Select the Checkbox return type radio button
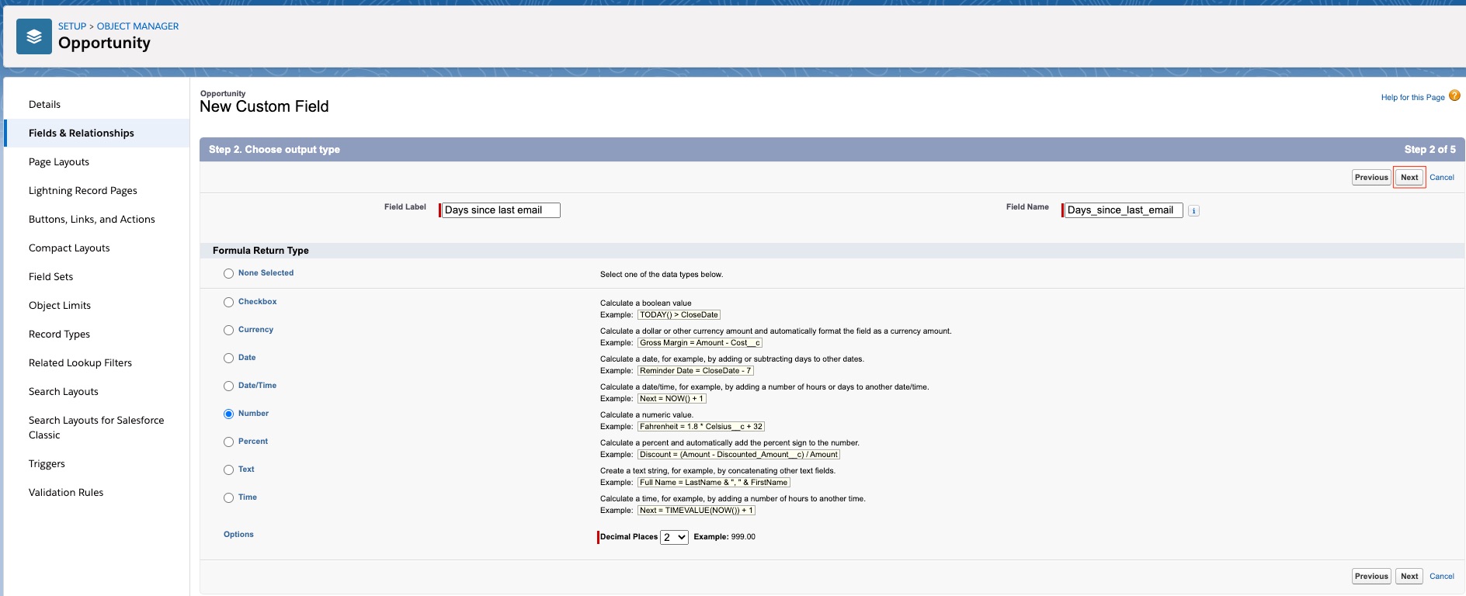The image size is (1466, 596). coord(228,303)
